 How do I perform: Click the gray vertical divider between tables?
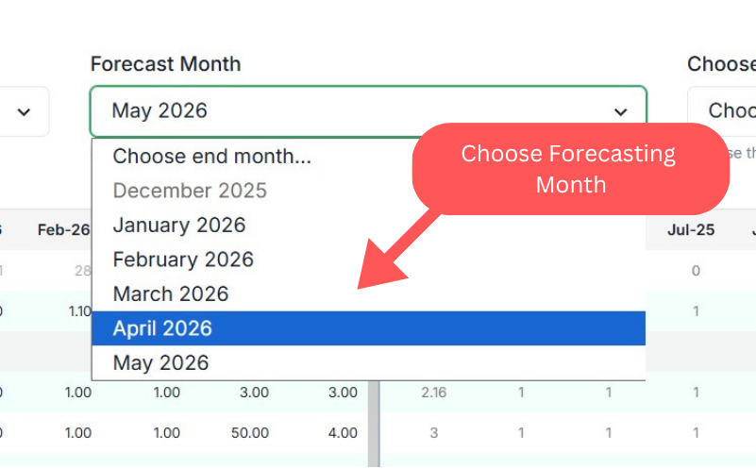tap(372, 425)
